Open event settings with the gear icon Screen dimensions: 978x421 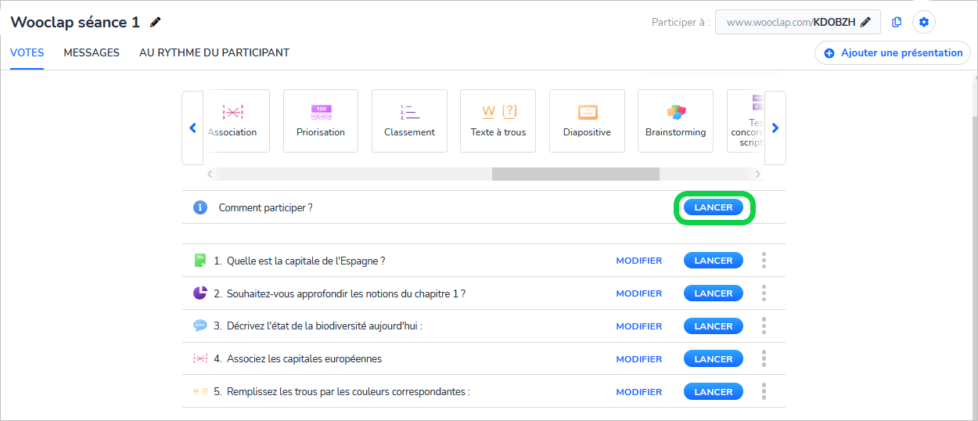pyautogui.click(x=924, y=22)
